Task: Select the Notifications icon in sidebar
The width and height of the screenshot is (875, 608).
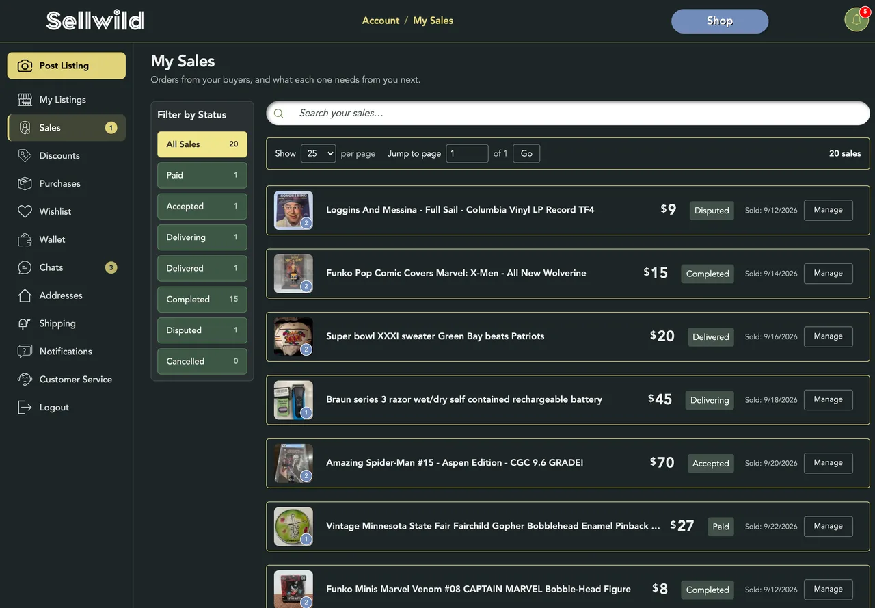Action: pyautogui.click(x=25, y=352)
